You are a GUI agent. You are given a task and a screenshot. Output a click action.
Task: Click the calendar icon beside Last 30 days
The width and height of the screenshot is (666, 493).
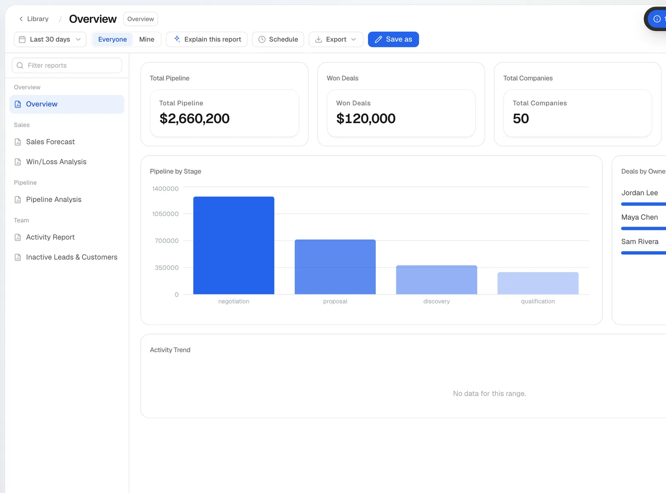(x=22, y=39)
